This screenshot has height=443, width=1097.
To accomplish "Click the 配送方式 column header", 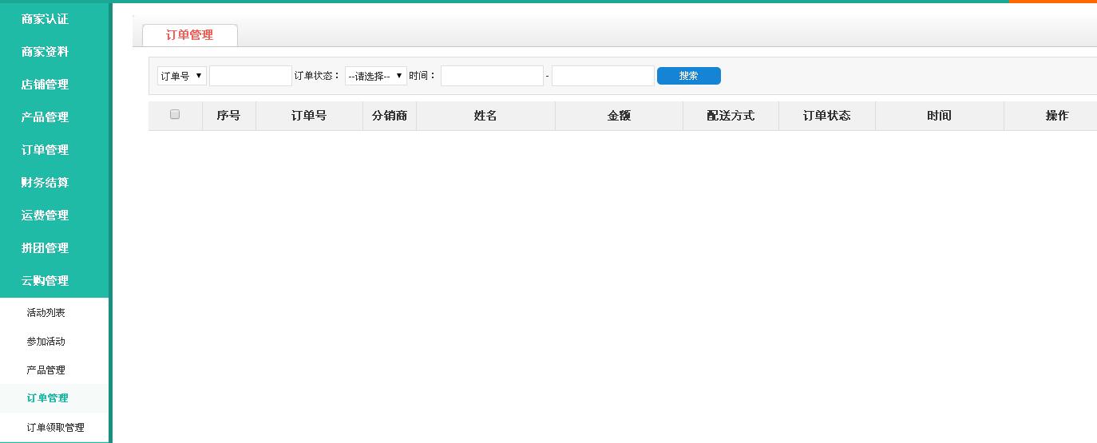I will click(x=731, y=116).
